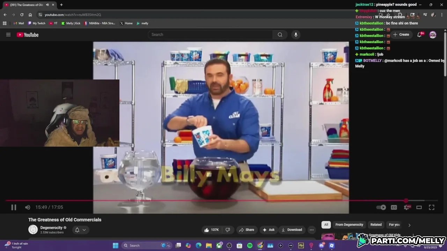The width and height of the screenshot is (447, 251).
Task: Mute the tab via speaker icon
Action: pos(47,5)
